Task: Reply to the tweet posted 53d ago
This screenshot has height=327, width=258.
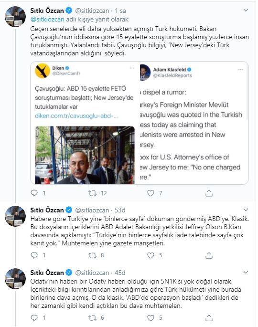Action: tap(34, 255)
